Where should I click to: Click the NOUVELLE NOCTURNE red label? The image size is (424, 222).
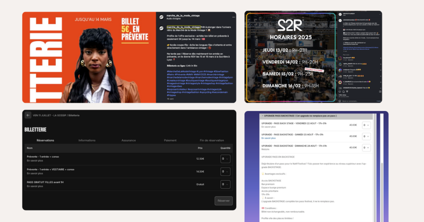click(314, 70)
